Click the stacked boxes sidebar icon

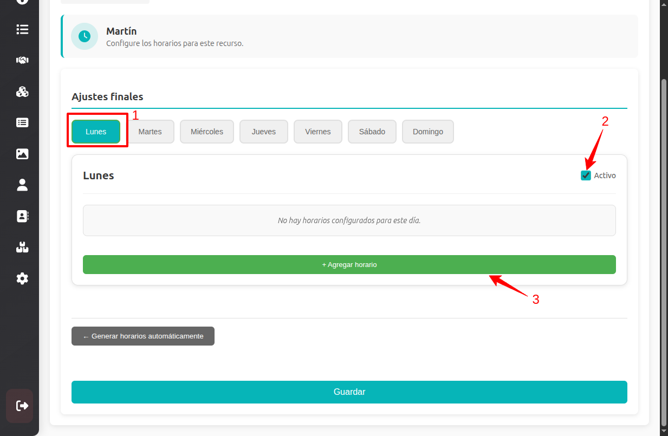pyautogui.click(x=22, y=248)
